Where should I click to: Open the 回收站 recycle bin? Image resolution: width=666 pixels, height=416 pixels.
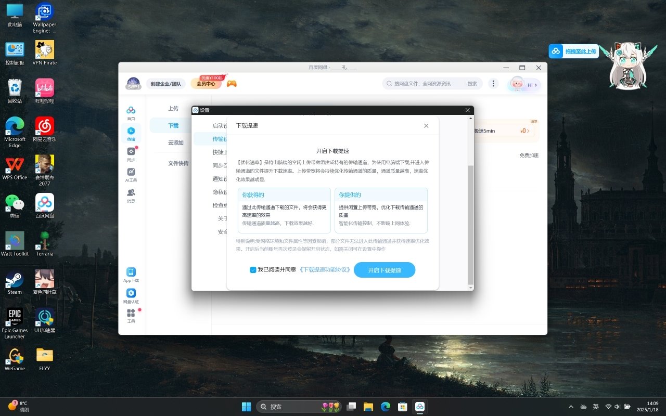[15, 91]
